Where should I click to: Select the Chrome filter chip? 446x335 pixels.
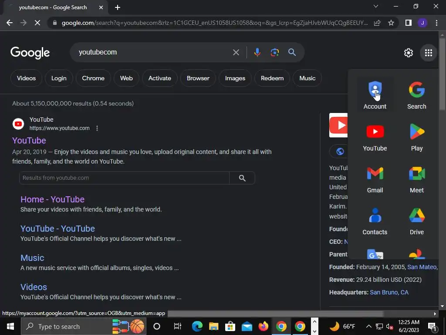[93, 79]
